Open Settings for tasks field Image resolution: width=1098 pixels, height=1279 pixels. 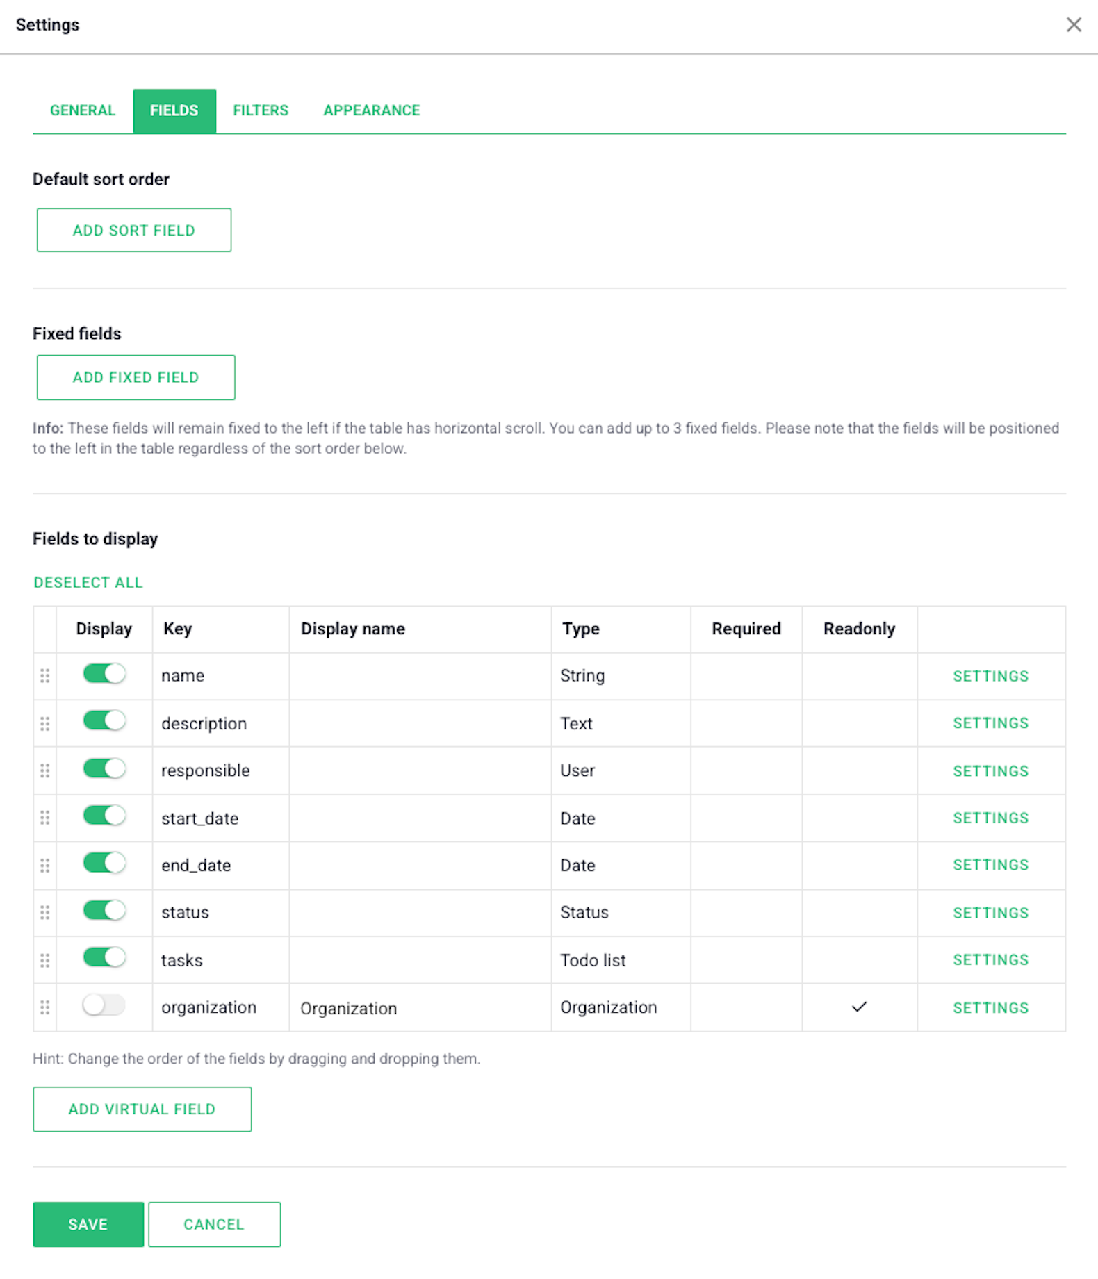pos(990,959)
